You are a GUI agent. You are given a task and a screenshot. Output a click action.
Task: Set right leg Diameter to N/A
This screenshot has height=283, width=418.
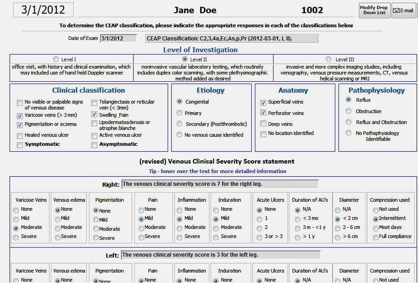(x=338, y=210)
